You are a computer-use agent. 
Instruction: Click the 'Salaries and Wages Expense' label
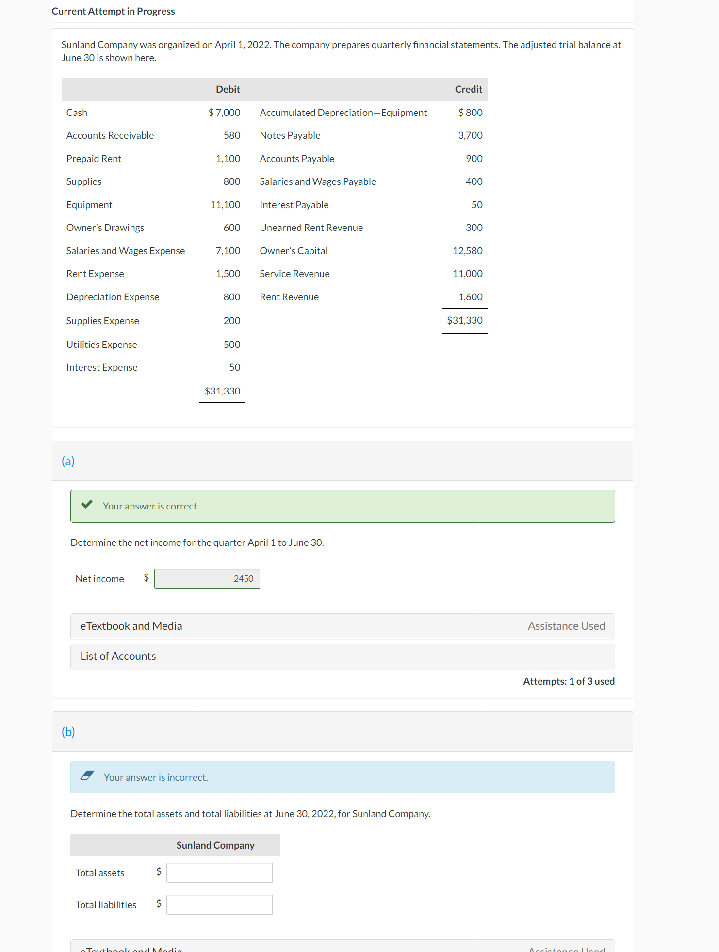(x=126, y=251)
